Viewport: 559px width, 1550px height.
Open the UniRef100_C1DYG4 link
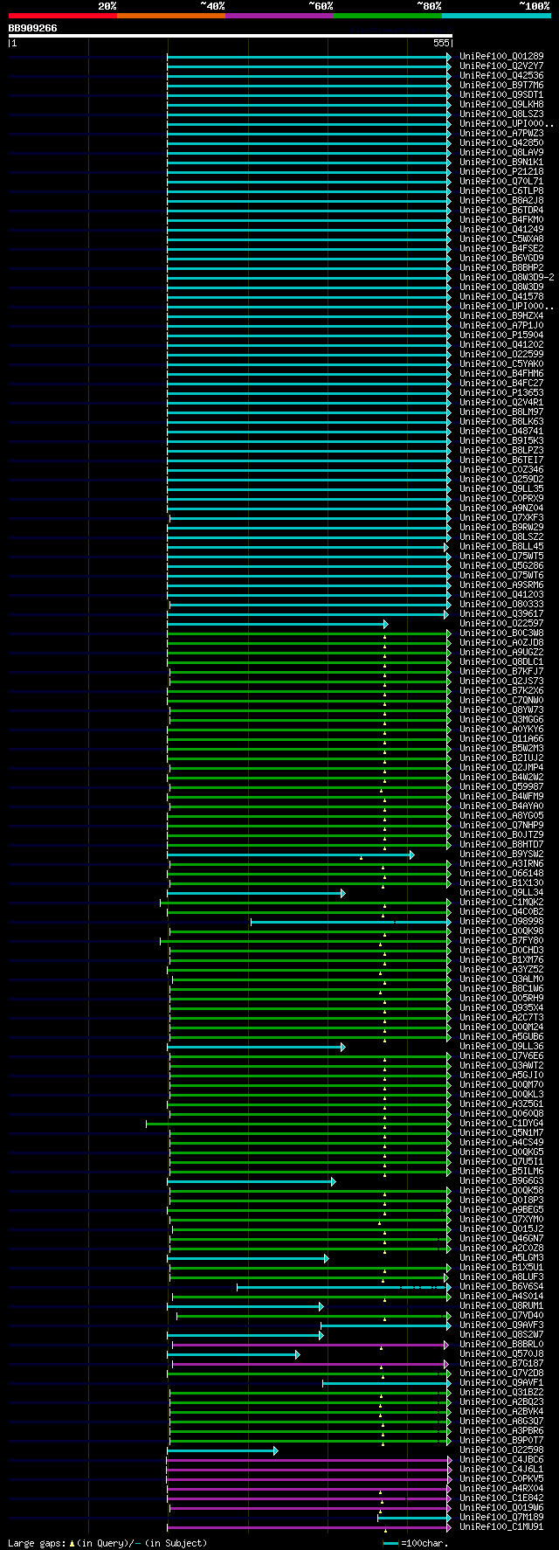pos(501,1123)
